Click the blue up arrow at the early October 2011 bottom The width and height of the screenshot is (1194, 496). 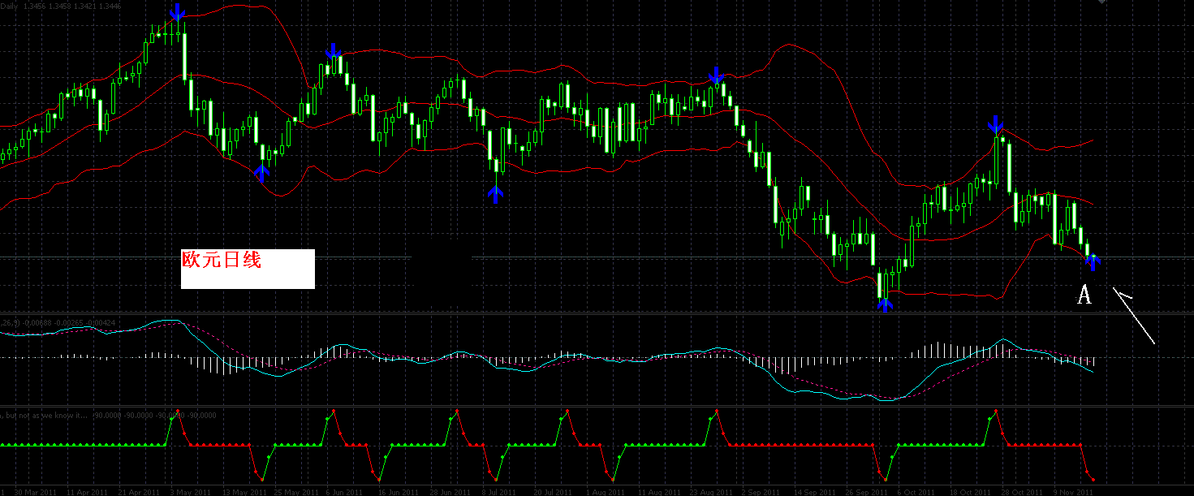coord(885,304)
